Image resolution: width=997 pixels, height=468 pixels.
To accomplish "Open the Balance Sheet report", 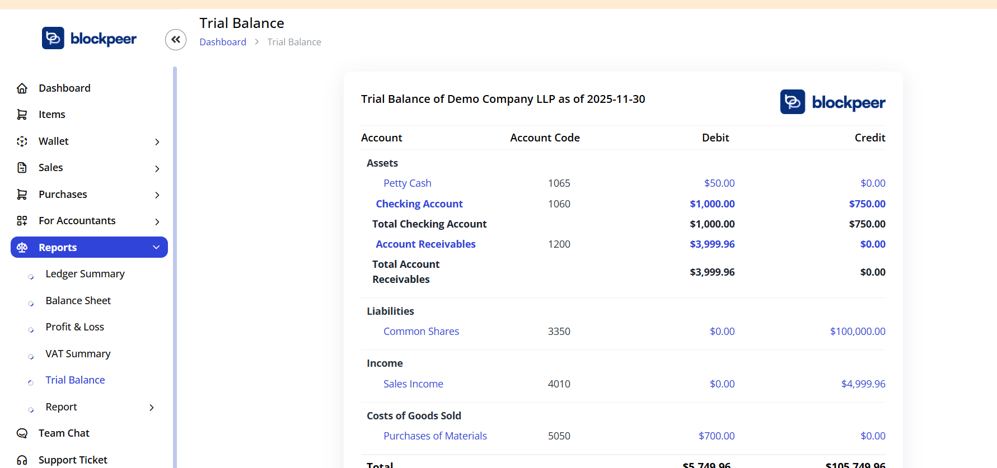I will pos(78,301).
